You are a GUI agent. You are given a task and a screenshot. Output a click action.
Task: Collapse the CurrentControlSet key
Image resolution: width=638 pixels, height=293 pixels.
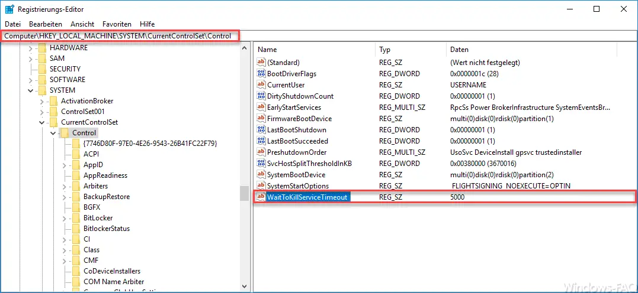[x=42, y=122]
